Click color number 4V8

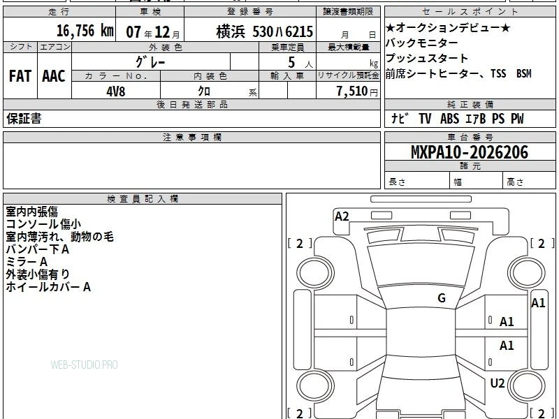pos(116,91)
